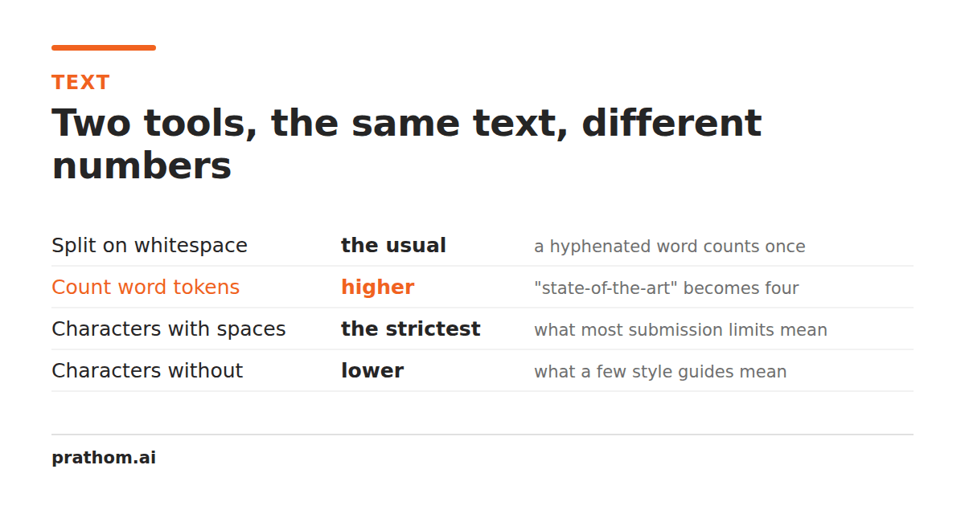Image resolution: width=965 pixels, height=506 pixels.
Task: Click the orange accent bar above TEXT
Action: 104,47
